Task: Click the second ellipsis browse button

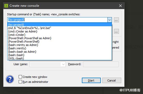Action: click(116, 31)
